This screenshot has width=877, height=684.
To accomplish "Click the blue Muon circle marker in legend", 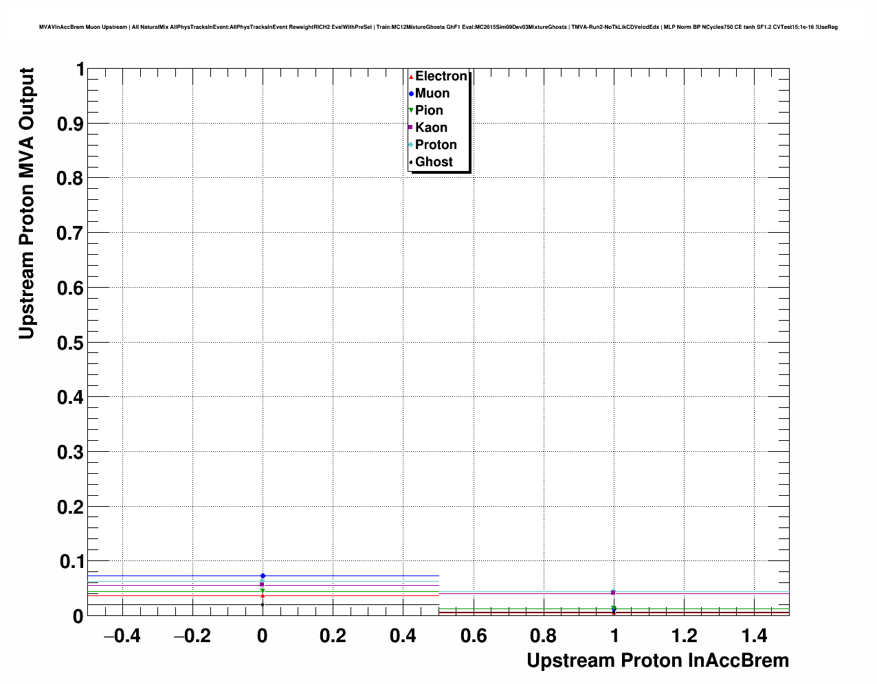I will 411,94.
